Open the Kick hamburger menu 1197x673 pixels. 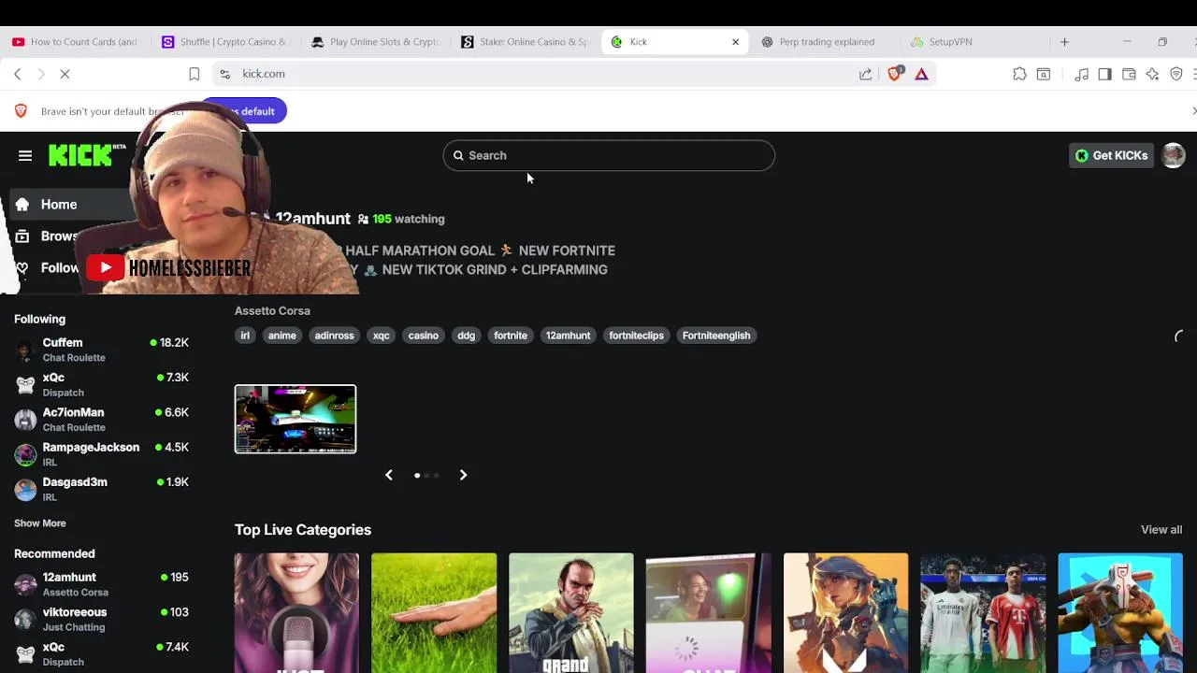[x=25, y=156]
